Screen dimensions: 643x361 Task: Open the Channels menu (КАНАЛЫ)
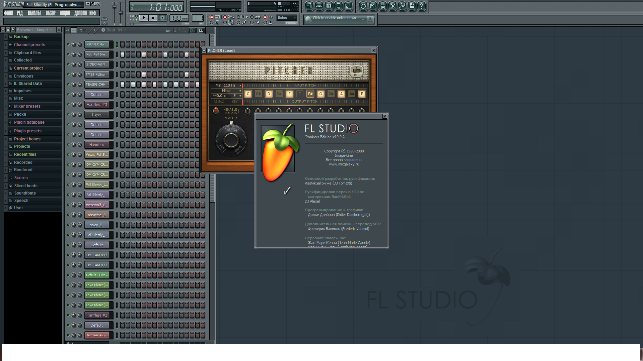tap(34, 13)
